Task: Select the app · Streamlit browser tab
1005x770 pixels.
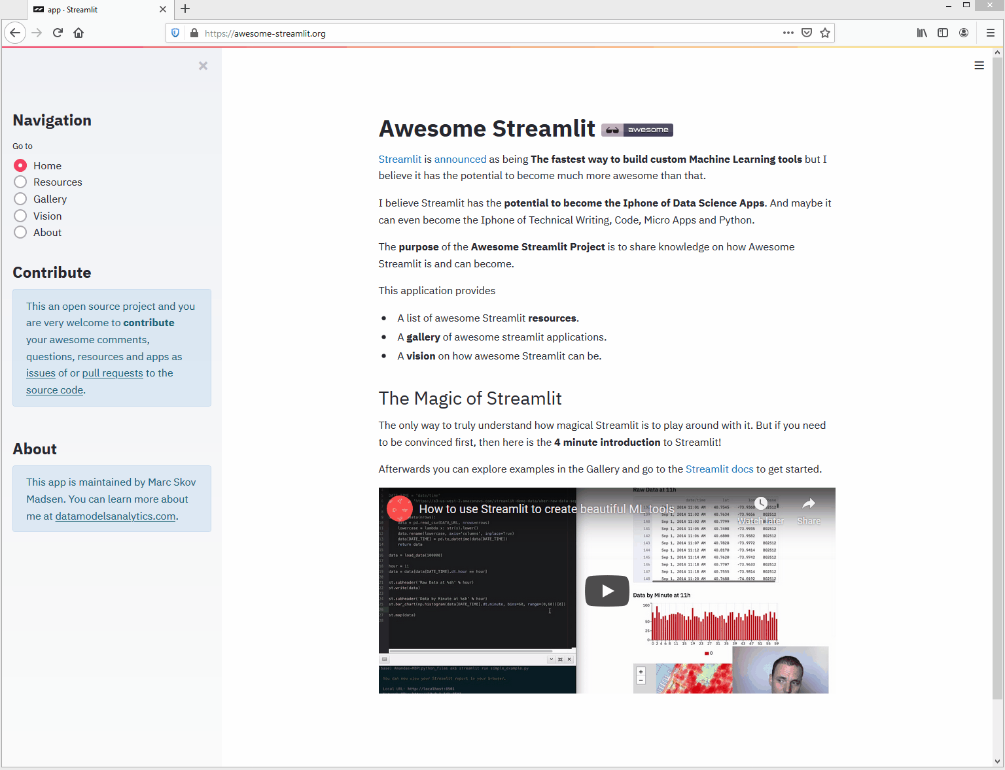Action: pyautogui.click(x=99, y=9)
